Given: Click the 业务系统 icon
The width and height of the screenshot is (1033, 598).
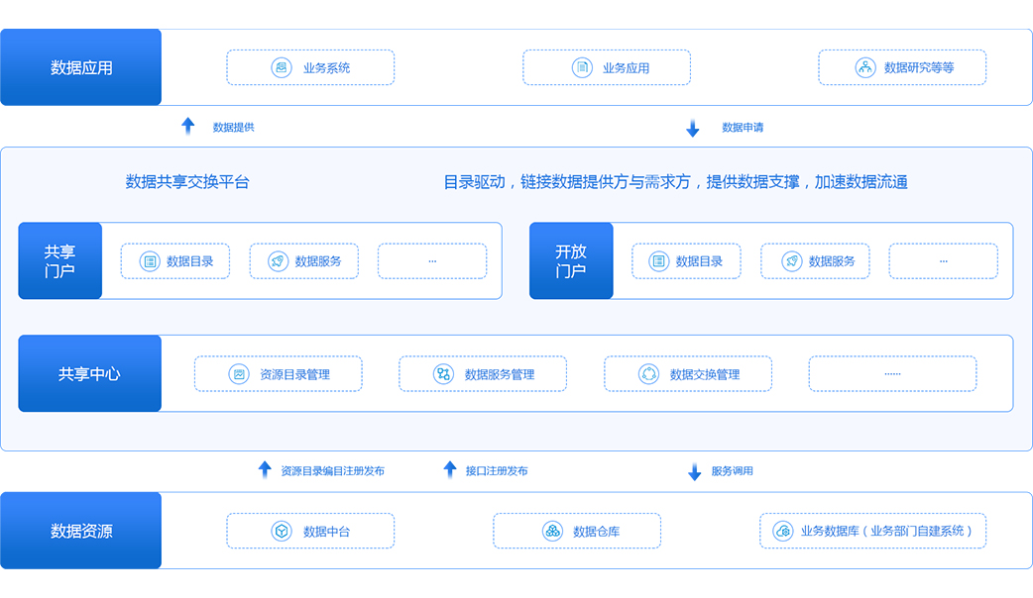Looking at the screenshot, I should (282, 67).
